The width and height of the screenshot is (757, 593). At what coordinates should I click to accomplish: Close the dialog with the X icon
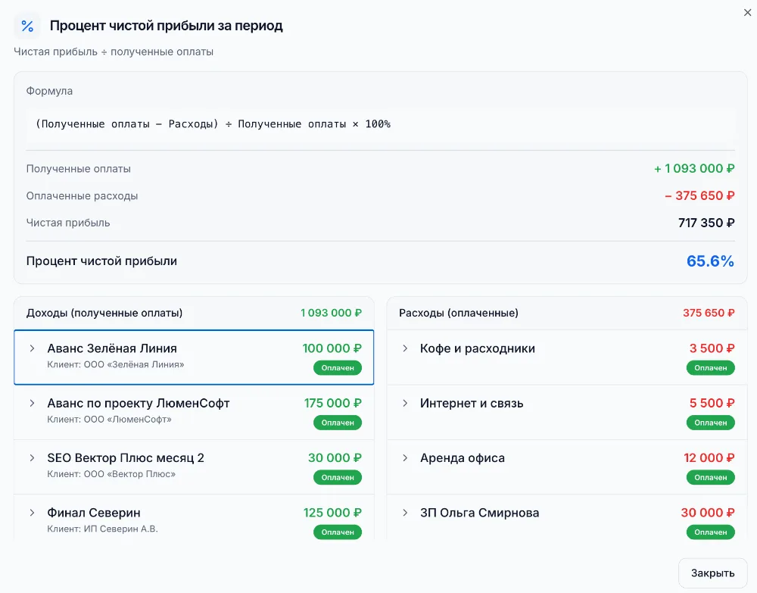point(747,13)
